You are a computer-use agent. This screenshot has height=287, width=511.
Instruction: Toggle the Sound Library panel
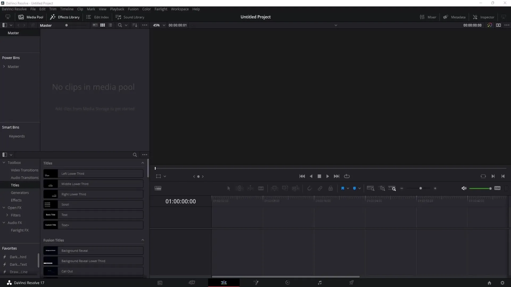pos(130,17)
